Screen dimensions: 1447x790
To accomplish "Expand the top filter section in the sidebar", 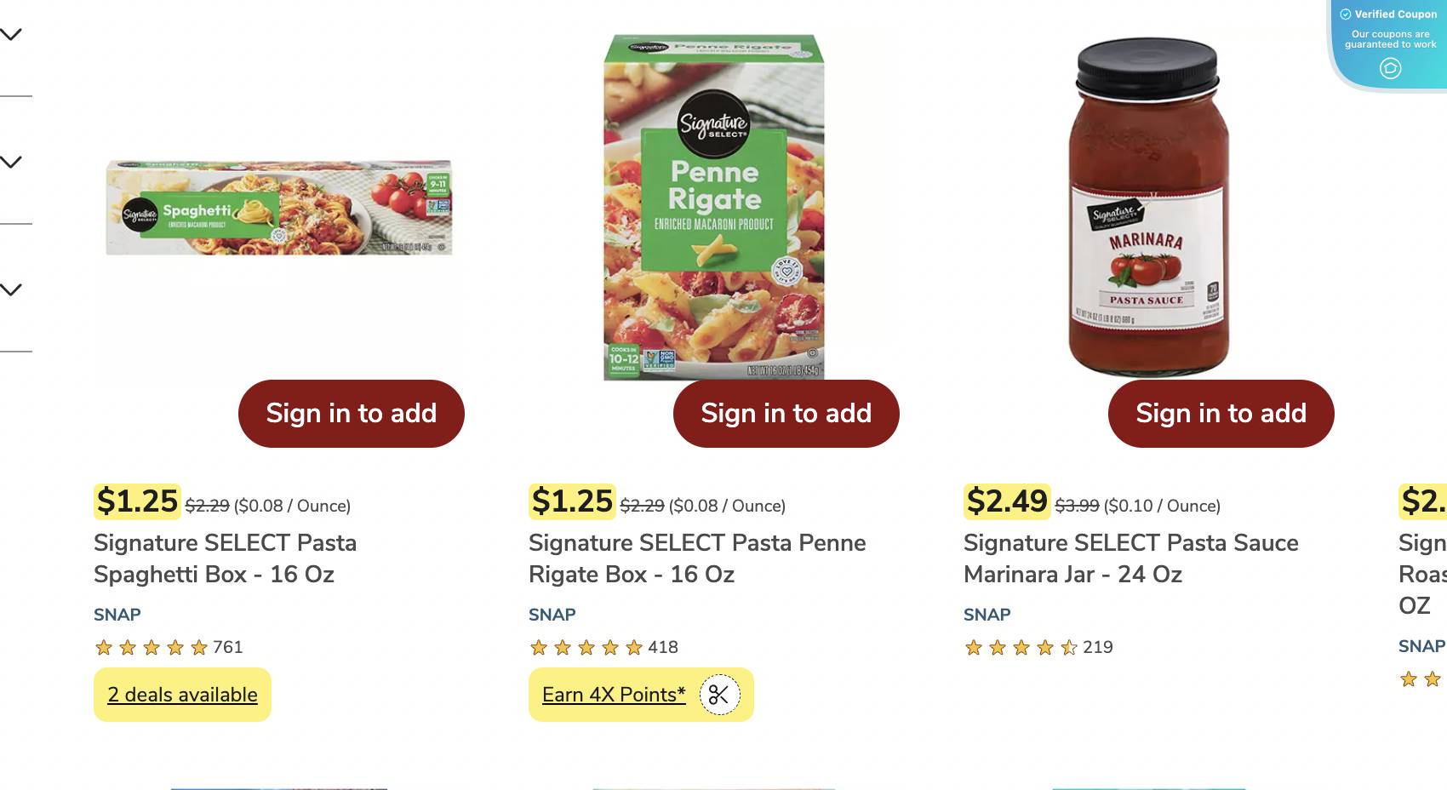I will (x=11, y=34).
